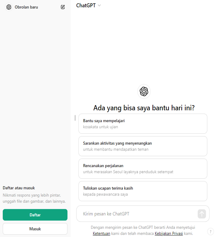This screenshot has width=215, height=237.
Task: Click the "Ada yang bisa saya bantu" headline
Action: tap(144, 108)
